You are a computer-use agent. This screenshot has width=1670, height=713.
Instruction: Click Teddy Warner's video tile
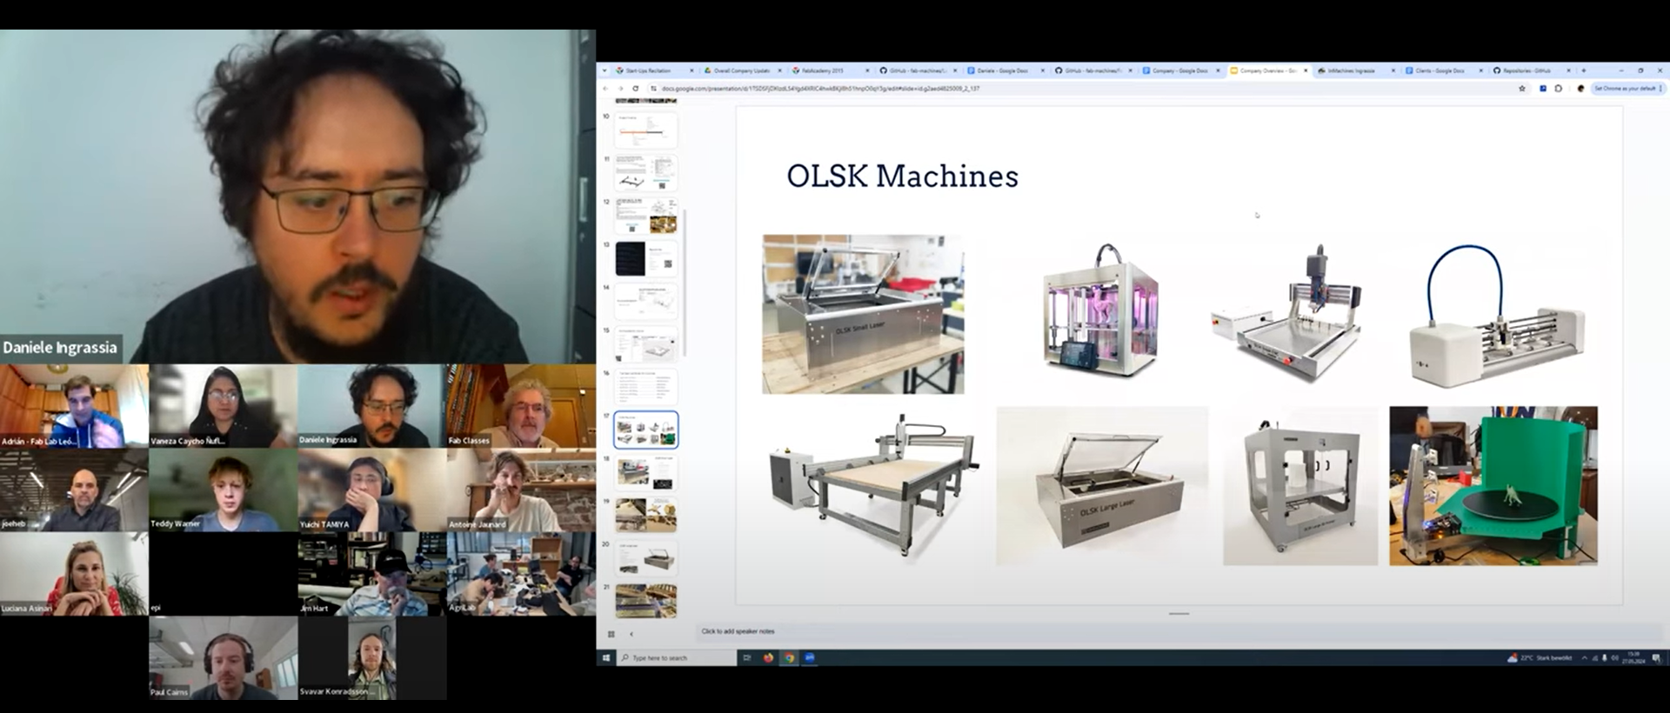point(224,490)
